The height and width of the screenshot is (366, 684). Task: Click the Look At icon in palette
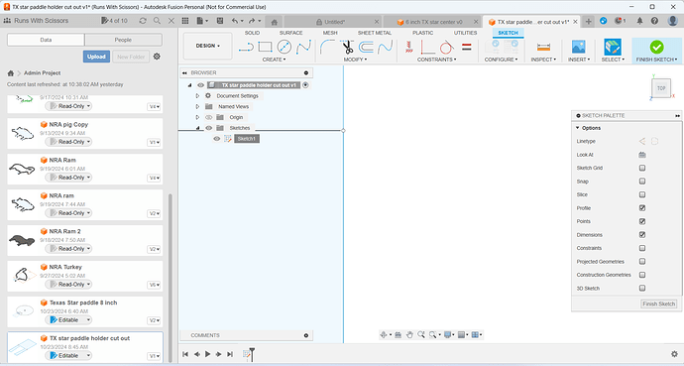pyautogui.click(x=642, y=155)
